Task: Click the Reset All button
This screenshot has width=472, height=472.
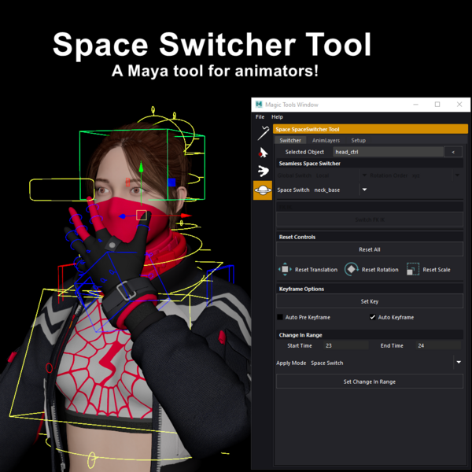Action: point(370,249)
